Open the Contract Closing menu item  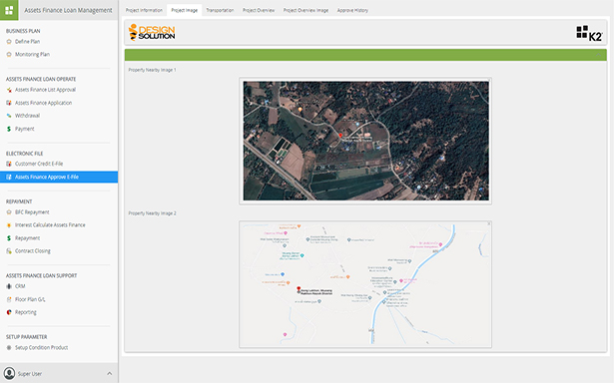point(33,250)
